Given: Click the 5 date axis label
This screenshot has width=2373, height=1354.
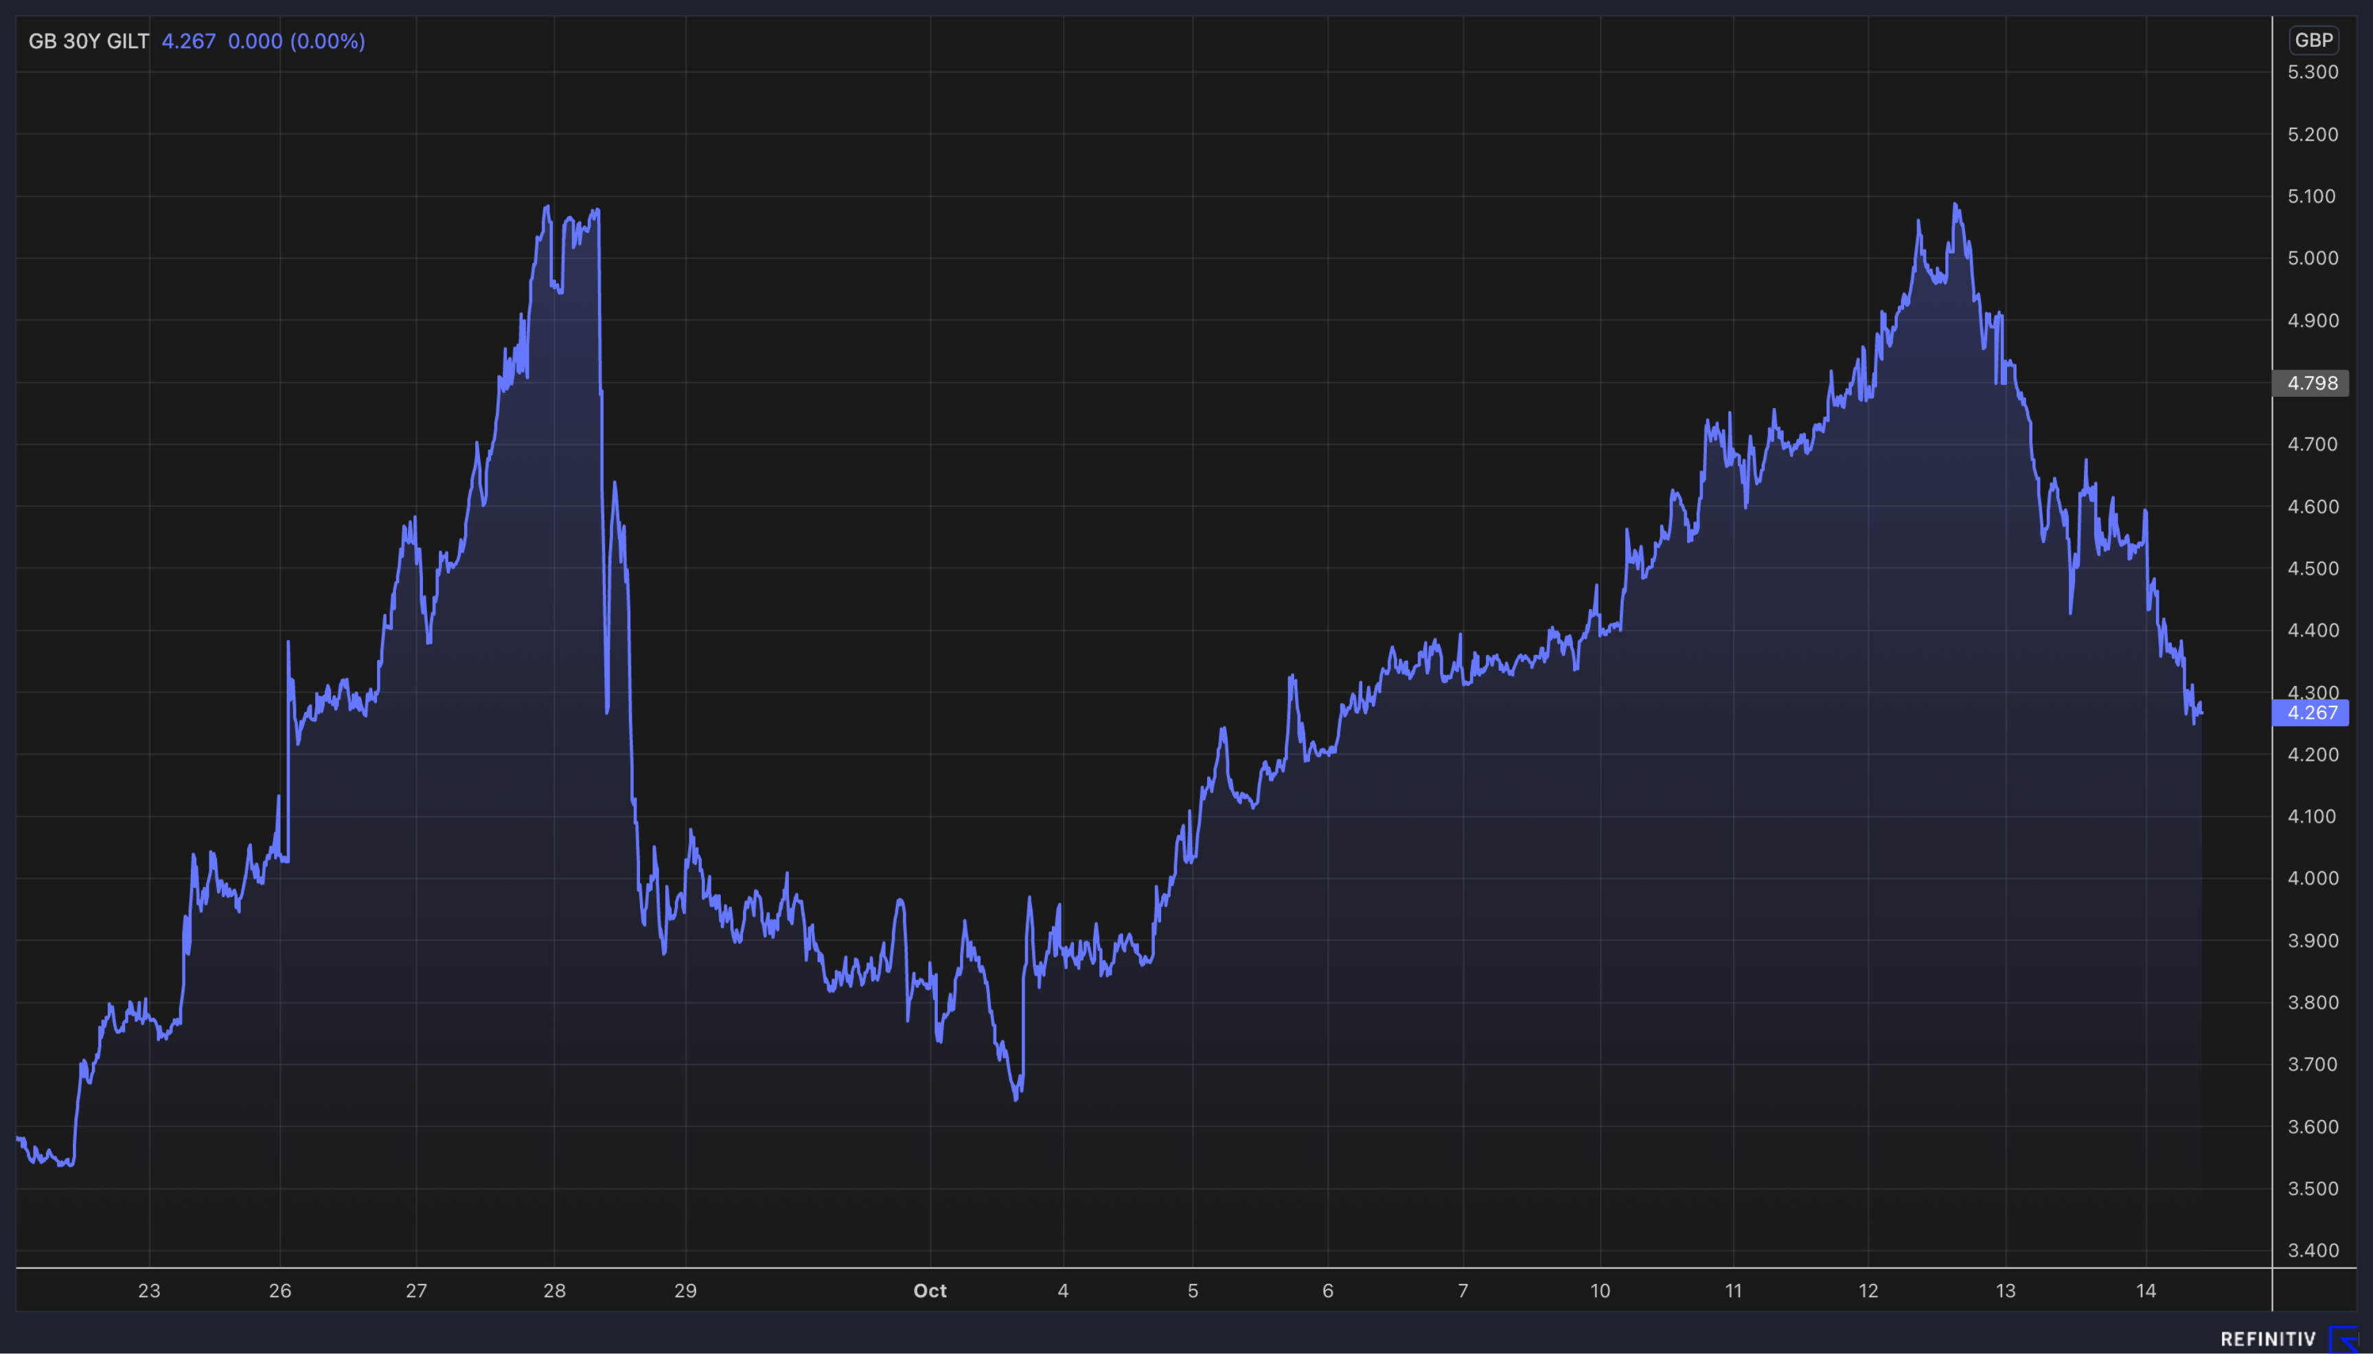Looking at the screenshot, I should [1193, 1291].
